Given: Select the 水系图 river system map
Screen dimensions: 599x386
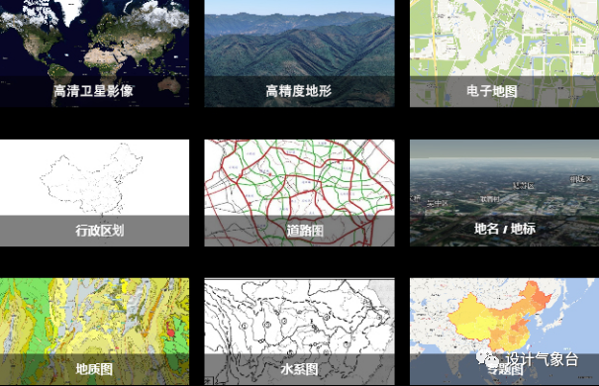Looking at the screenshot, I should [299, 332].
